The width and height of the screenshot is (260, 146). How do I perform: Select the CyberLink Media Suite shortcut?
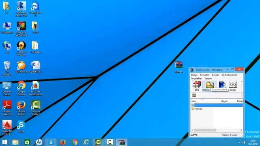[x=21, y=29]
